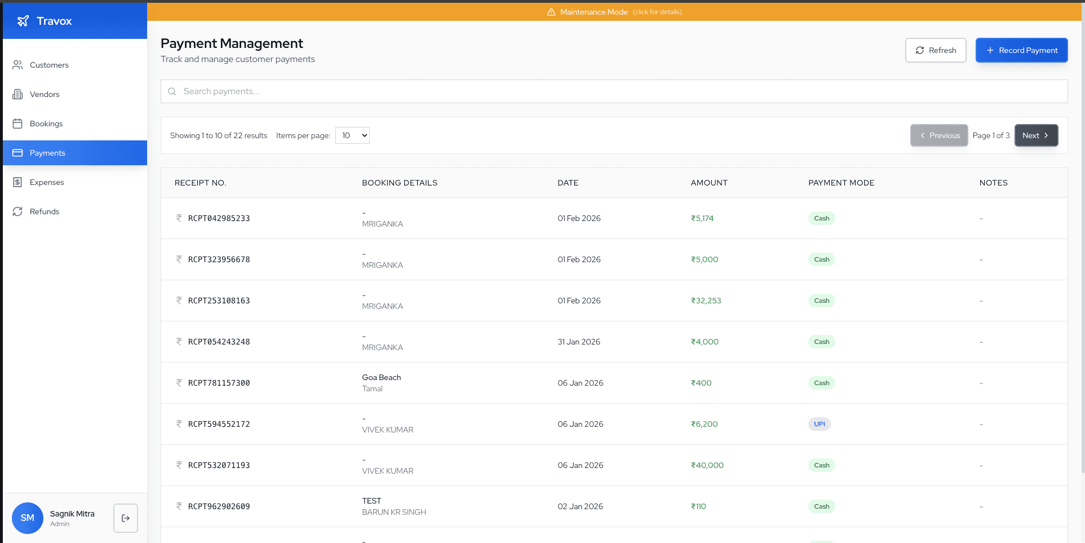
Task: Click receipt number RCPT781157300
Action: [219, 383]
